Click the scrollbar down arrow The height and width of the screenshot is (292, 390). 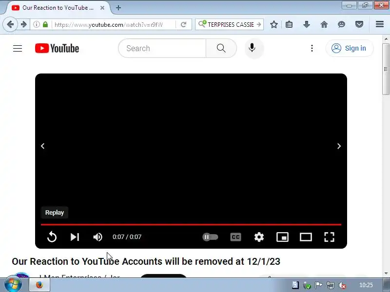386,274
